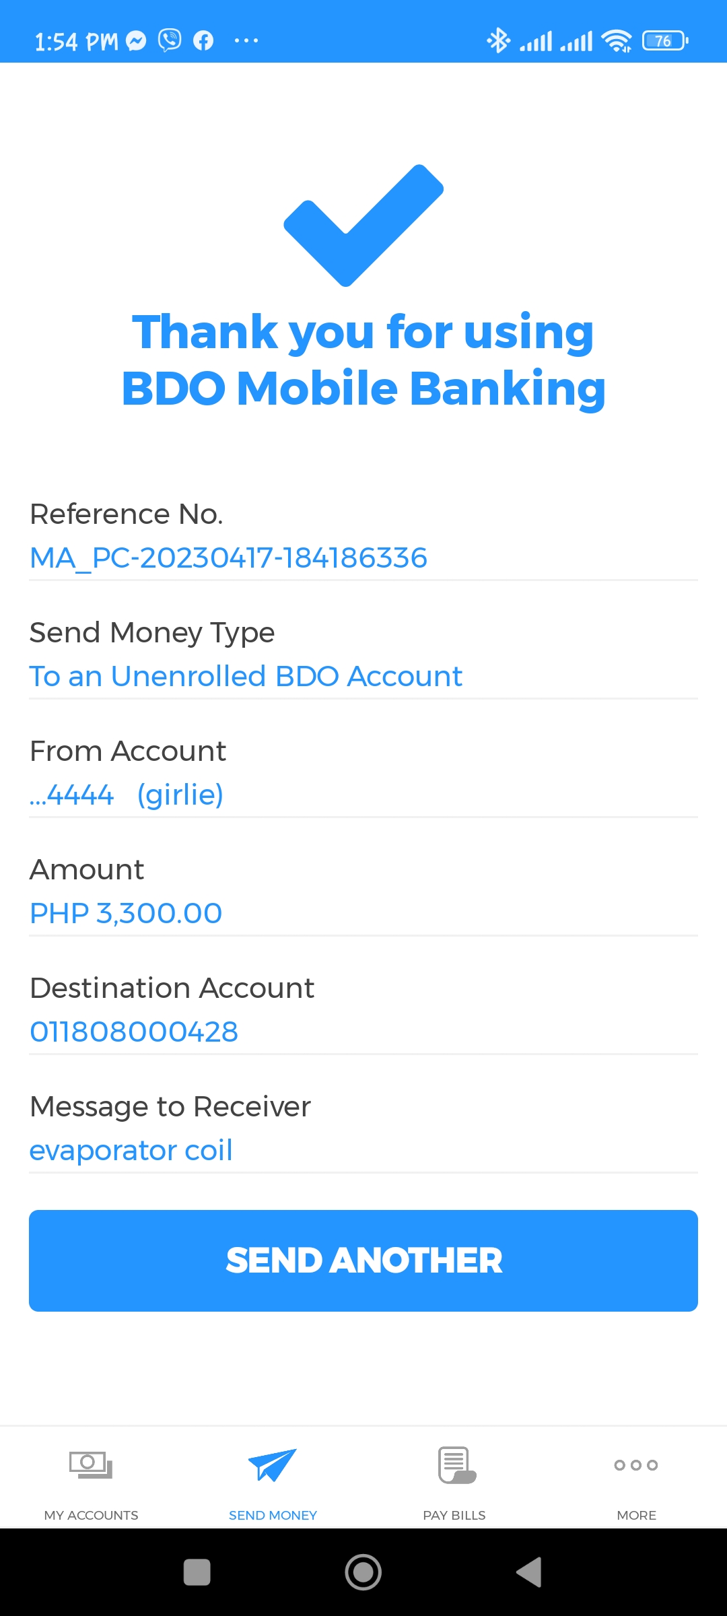Tap the three-dot notification overflow in status bar
The width and height of the screenshot is (727, 1616).
click(x=246, y=41)
